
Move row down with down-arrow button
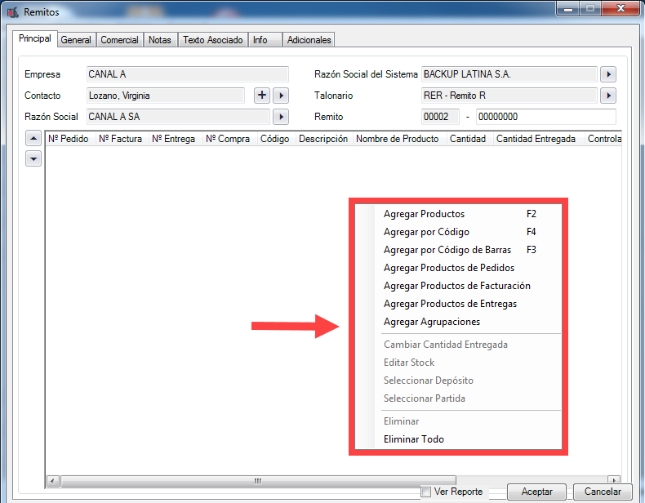[33, 158]
